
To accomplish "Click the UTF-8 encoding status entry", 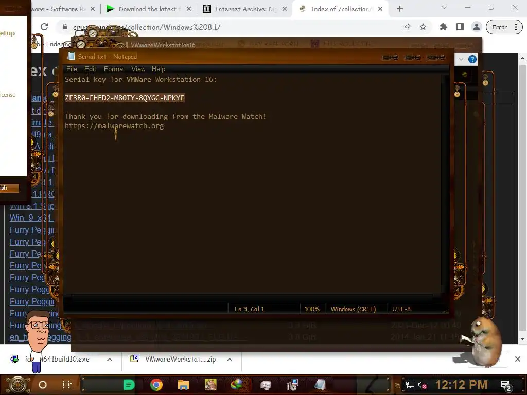I will click(401, 309).
